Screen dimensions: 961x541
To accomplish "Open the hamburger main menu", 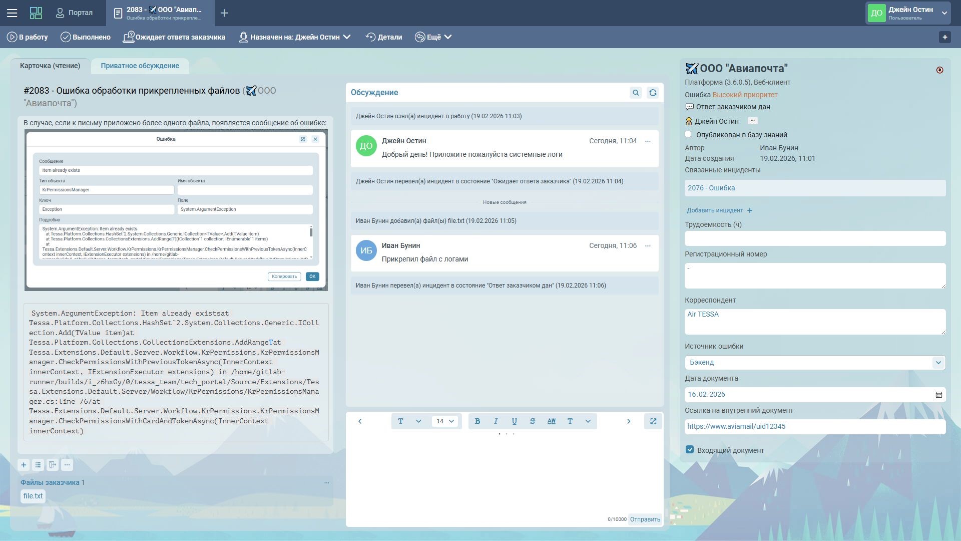I will [12, 13].
